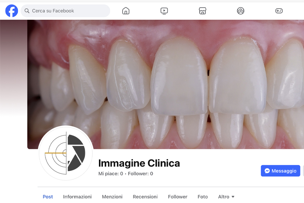
Task: Click the Facebook logo icon
Action: coord(11,11)
